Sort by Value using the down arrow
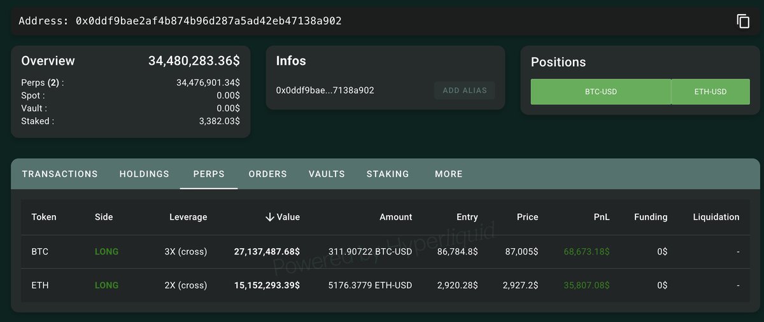This screenshot has width=764, height=322. click(x=270, y=217)
